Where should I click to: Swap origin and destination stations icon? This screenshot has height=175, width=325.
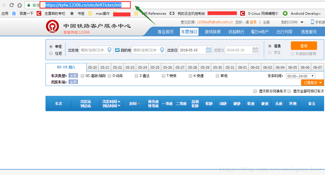pyautogui.click(x=117, y=50)
